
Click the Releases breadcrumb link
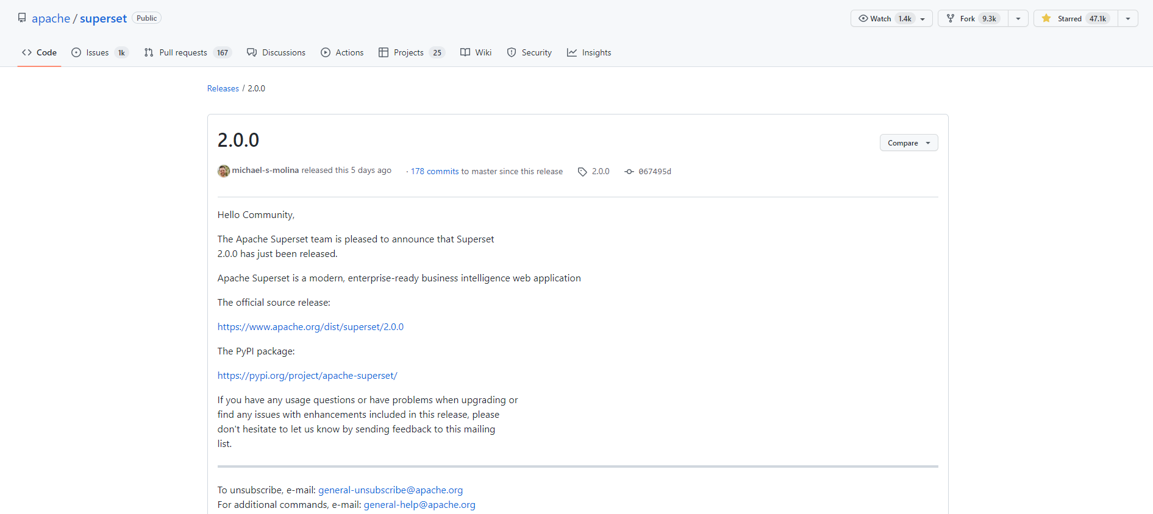click(223, 88)
